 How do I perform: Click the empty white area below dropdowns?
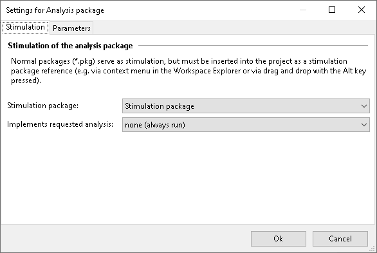coord(188,178)
